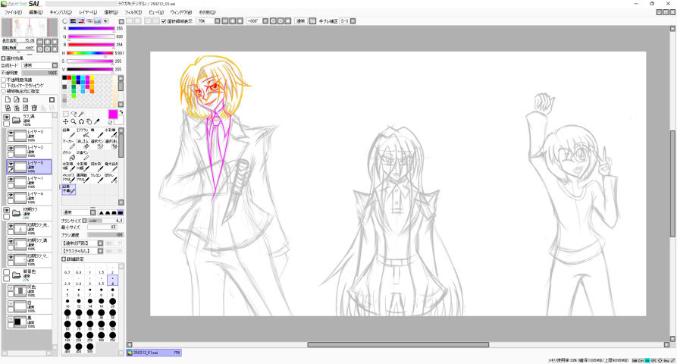Toggle the swatches panel icon
The image size is (677, 364).
click(x=98, y=20)
